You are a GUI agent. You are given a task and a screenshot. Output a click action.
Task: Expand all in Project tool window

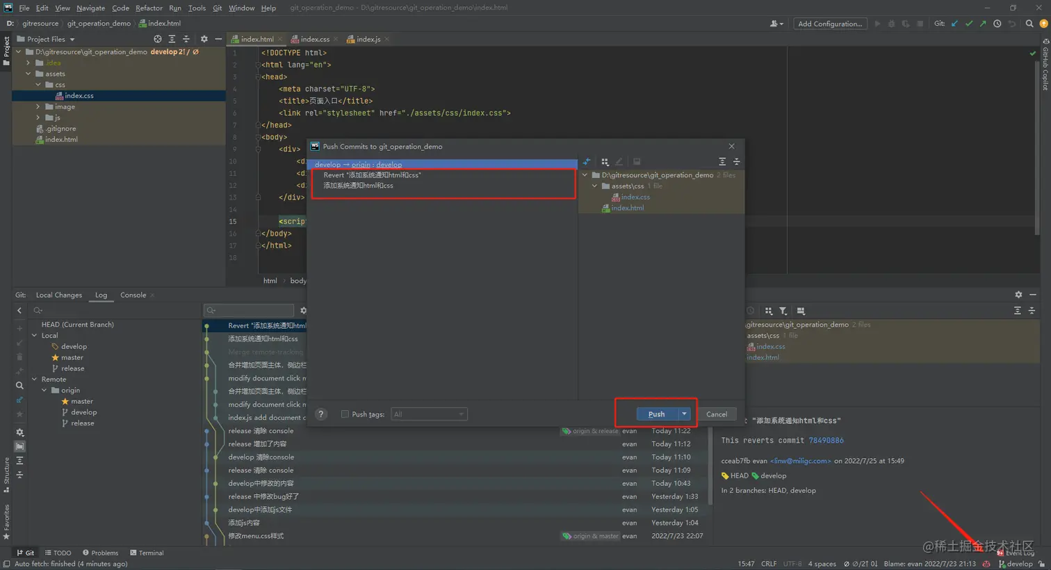pos(172,39)
